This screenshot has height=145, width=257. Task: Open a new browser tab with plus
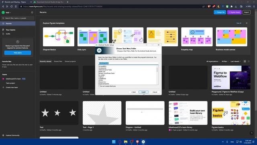(67, 2)
